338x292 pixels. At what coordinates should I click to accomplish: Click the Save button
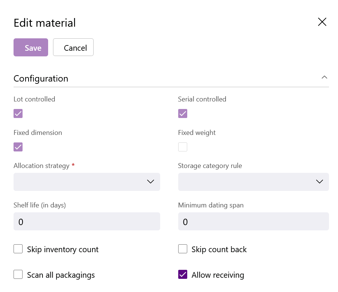coord(31,47)
